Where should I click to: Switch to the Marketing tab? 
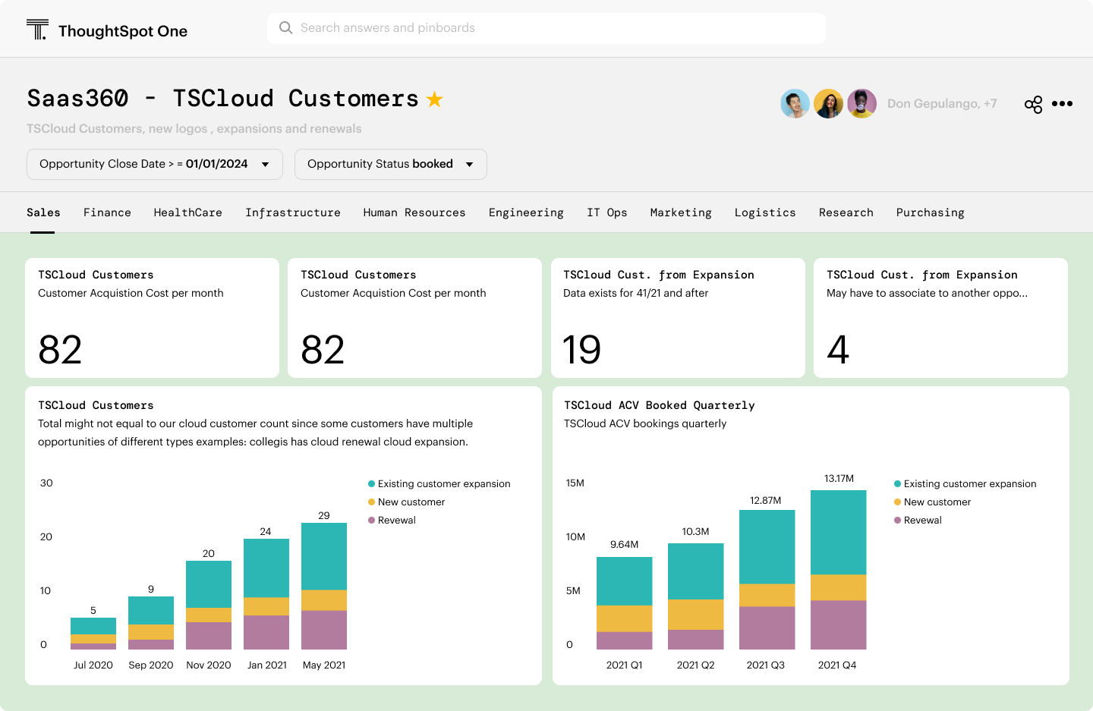click(681, 212)
